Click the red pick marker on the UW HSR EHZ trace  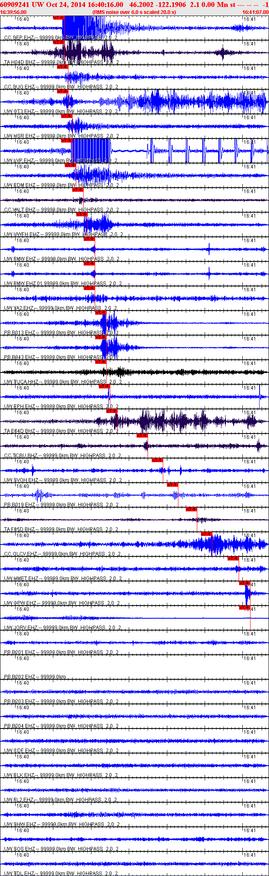pos(66,116)
